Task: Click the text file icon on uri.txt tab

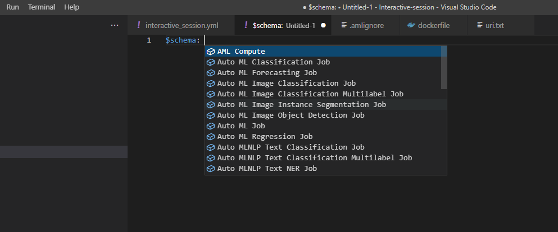Action: [x=479, y=25]
